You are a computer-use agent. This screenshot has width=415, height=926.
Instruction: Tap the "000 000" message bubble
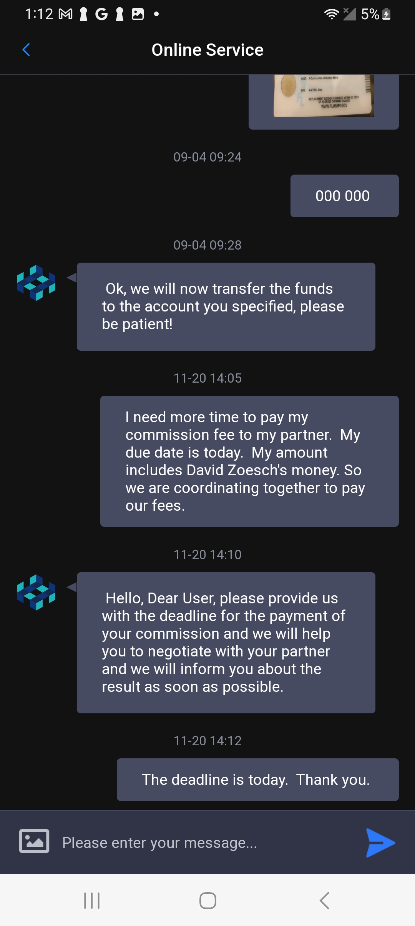click(344, 196)
